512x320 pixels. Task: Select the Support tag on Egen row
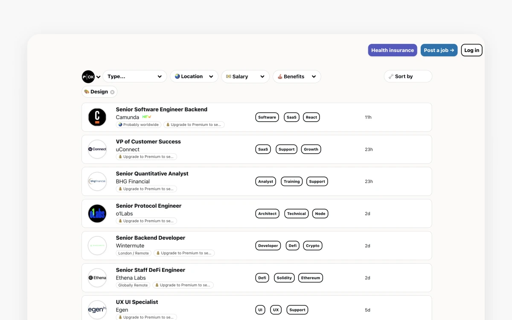click(297, 310)
